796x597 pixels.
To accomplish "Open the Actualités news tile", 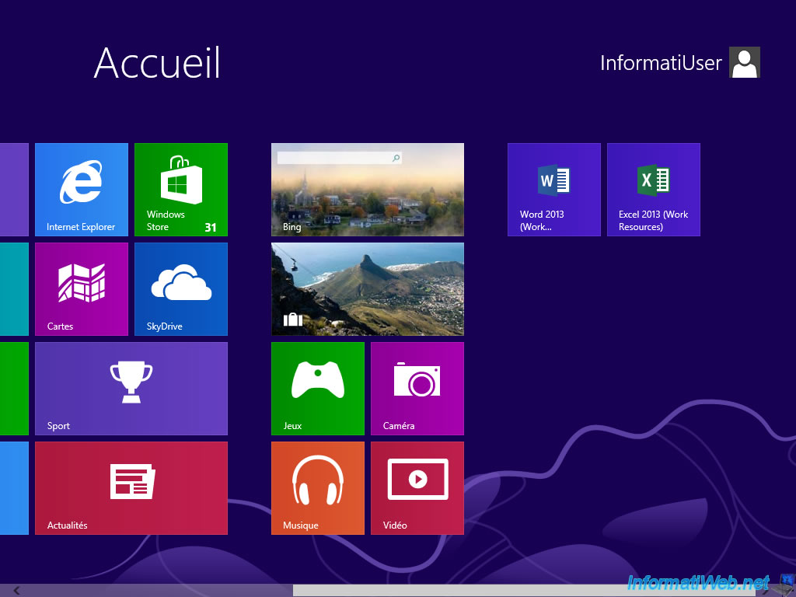I will coord(131,488).
